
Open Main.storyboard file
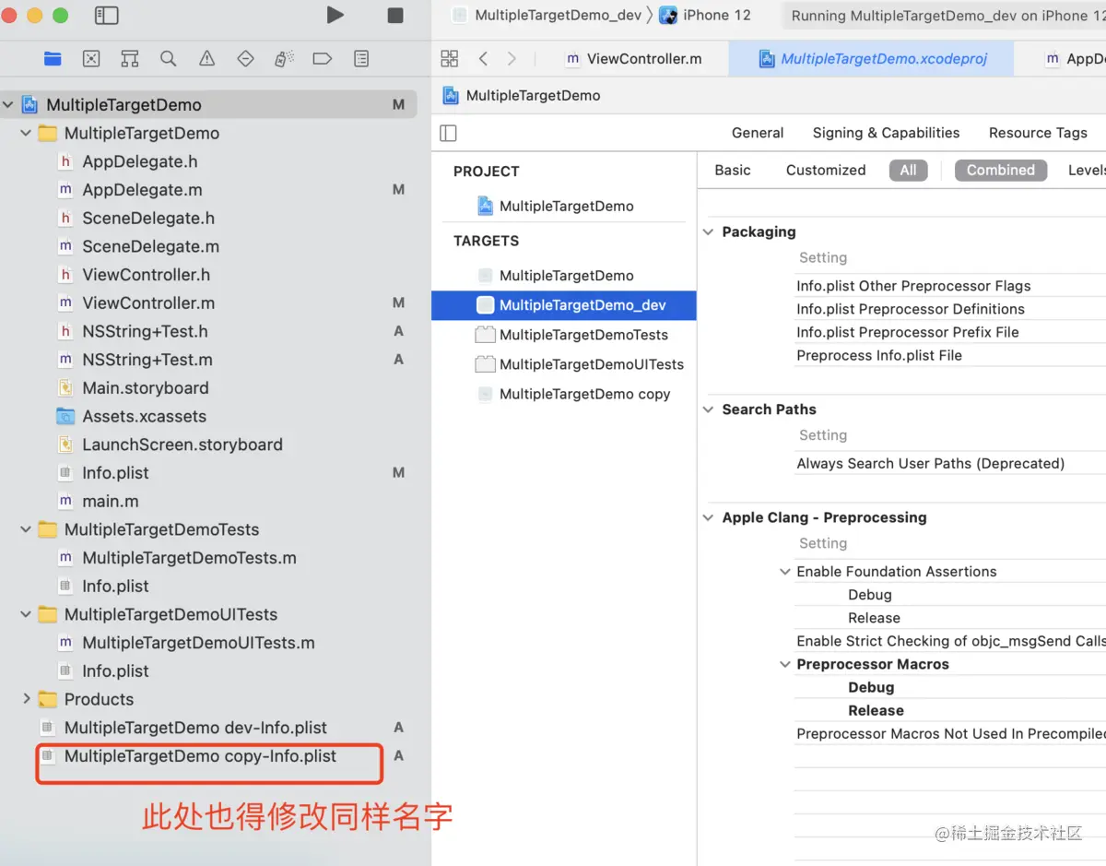point(146,388)
